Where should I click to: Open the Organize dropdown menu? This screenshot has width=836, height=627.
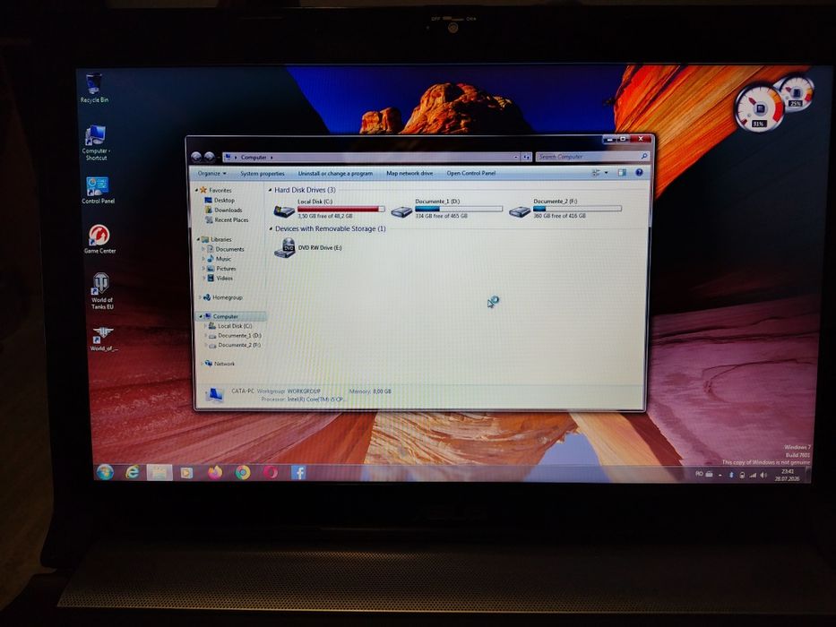211,173
